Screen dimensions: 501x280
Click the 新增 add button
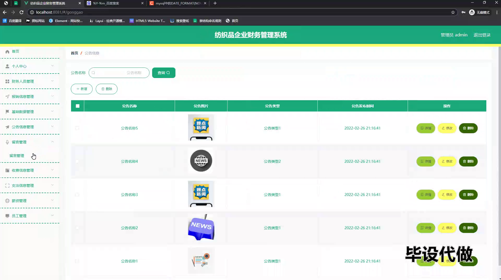pos(82,89)
